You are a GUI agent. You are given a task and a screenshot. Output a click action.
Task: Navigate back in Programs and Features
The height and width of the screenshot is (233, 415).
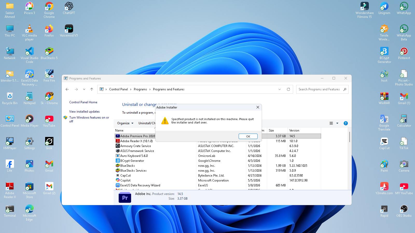67,89
